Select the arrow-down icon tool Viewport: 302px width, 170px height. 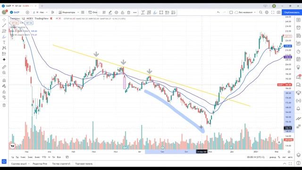click(x=4, y=59)
